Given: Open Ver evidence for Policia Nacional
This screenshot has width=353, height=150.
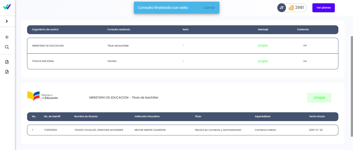Looking at the screenshot, I should (x=305, y=61).
